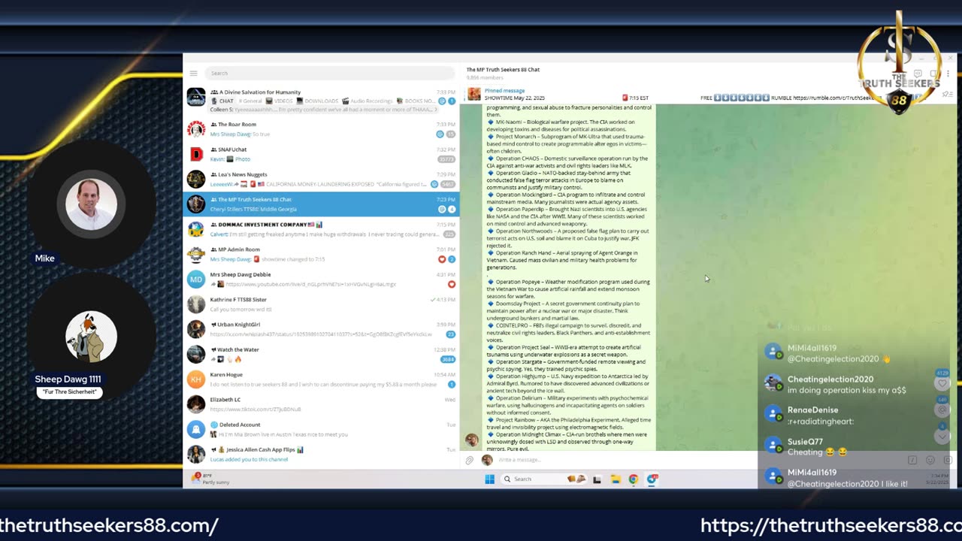The image size is (962, 541).
Task: Open Kathrine F TTS88 Sister conversation
Action: coord(322,304)
